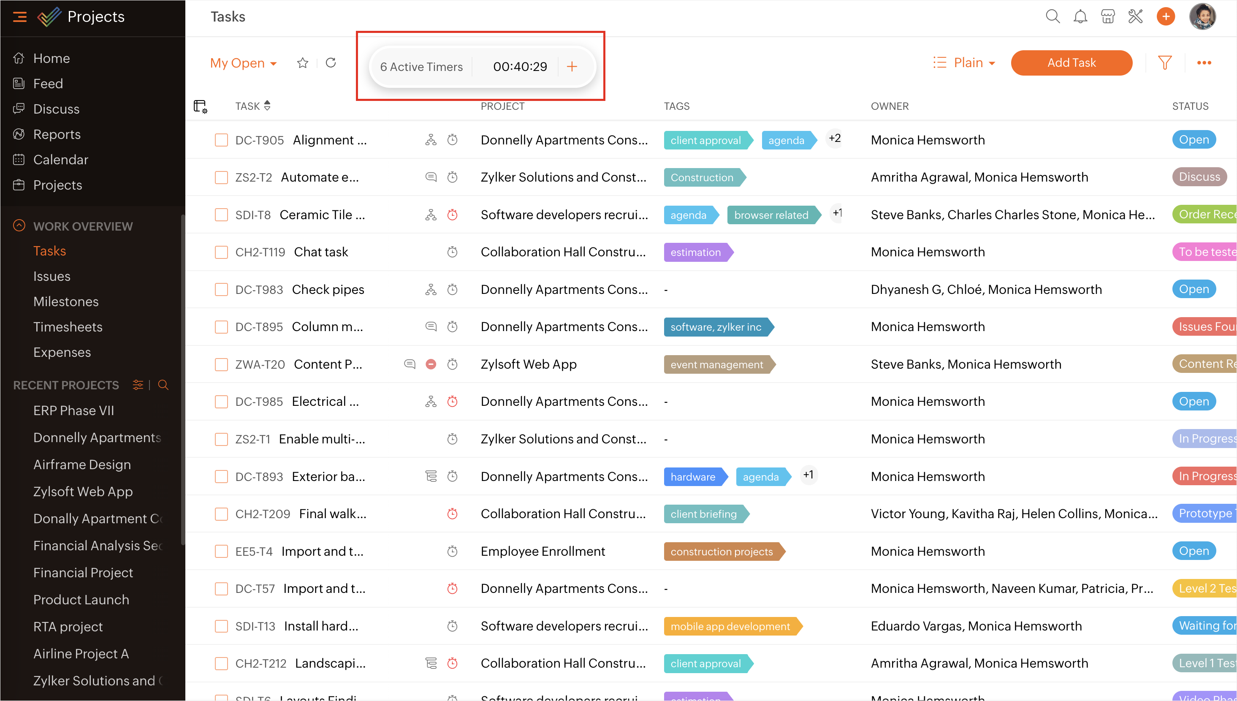
Task: Click the Add Task button
Action: (x=1071, y=62)
